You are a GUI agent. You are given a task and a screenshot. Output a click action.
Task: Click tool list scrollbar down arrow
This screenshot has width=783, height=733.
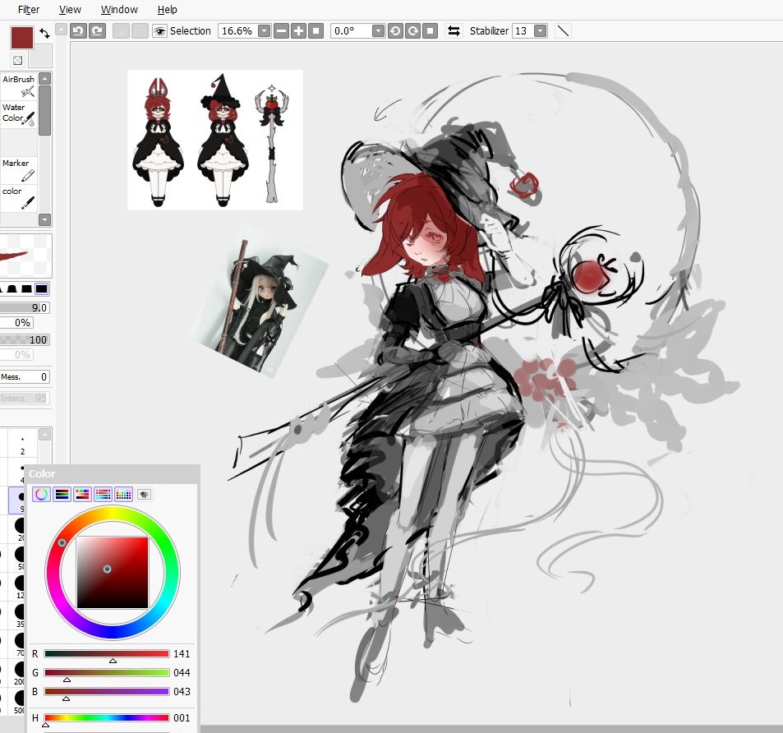point(44,219)
